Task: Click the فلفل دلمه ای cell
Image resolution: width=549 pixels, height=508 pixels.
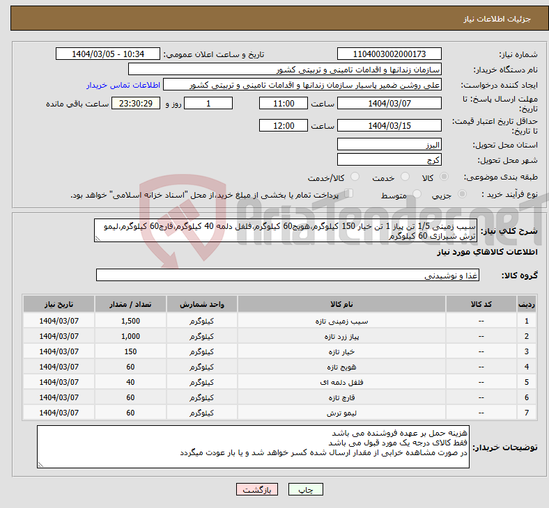Action: tap(341, 382)
